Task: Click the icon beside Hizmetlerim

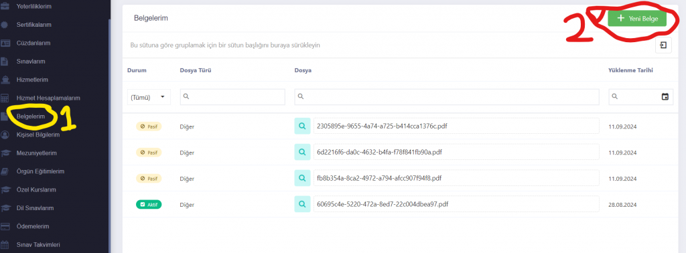Action: coord(5,80)
